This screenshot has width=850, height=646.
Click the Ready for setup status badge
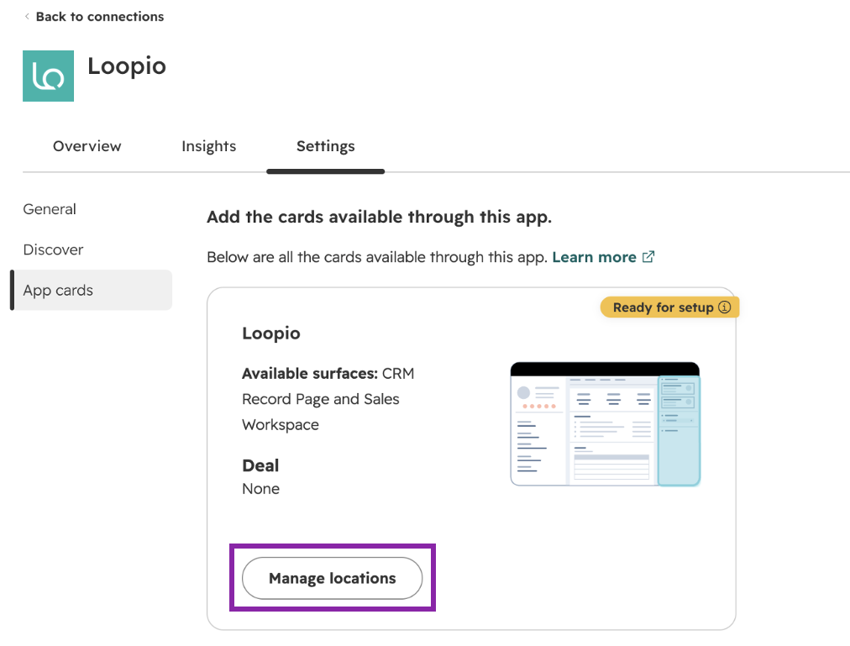click(670, 307)
